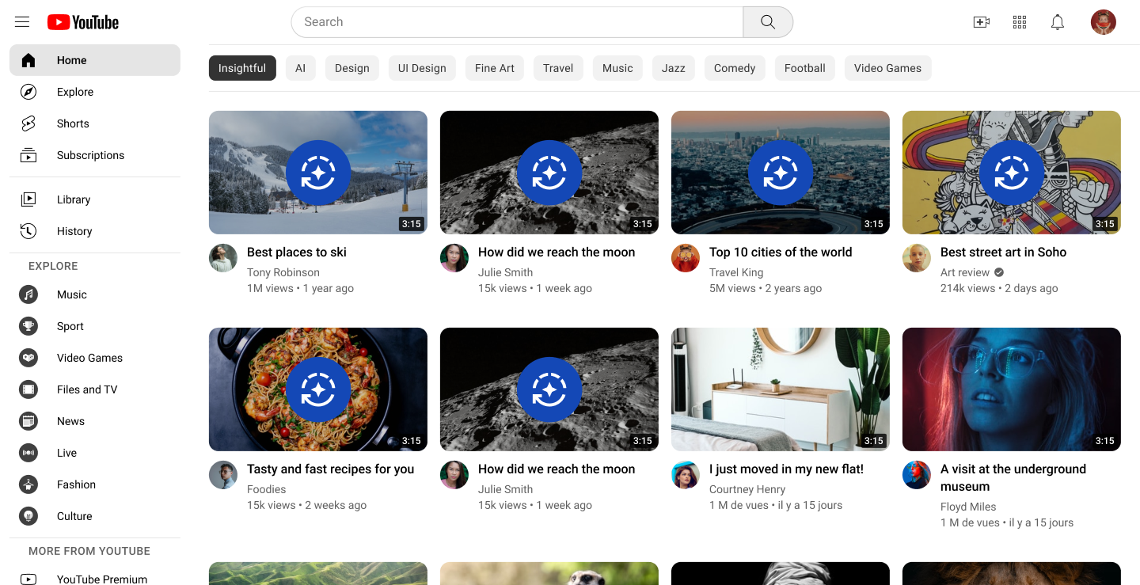Viewport: 1140px width, 585px height.
Task: Open YouTube Premium label in the sidebar
Action: click(102, 579)
